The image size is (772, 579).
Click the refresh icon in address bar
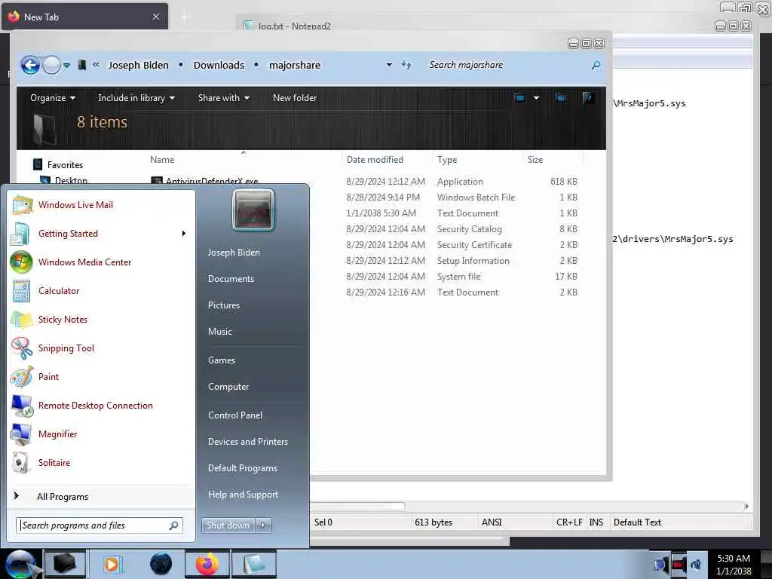pyautogui.click(x=406, y=65)
